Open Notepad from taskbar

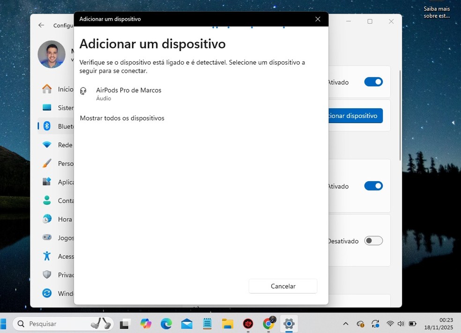207,324
